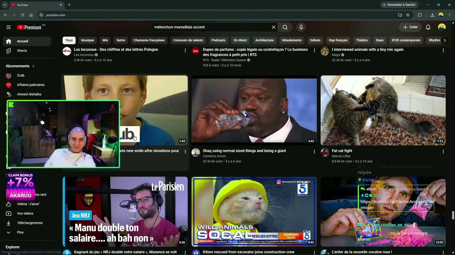Viewport: 455px width, 255px height.
Task: Click the page vertical scrollbar thumb
Action: tap(453, 215)
